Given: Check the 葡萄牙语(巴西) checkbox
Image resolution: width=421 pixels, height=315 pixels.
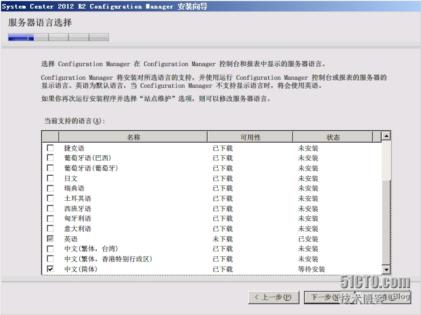Looking at the screenshot, I should (x=50, y=158).
